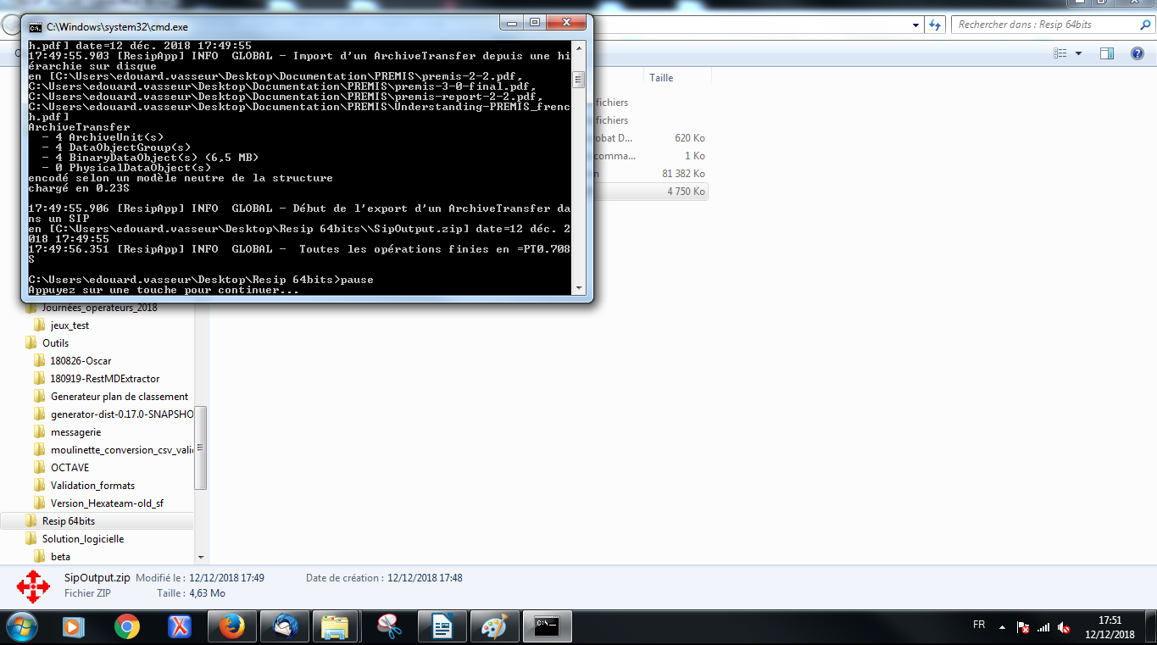
Task: Open Firefox from the taskbar
Action: click(x=231, y=626)
